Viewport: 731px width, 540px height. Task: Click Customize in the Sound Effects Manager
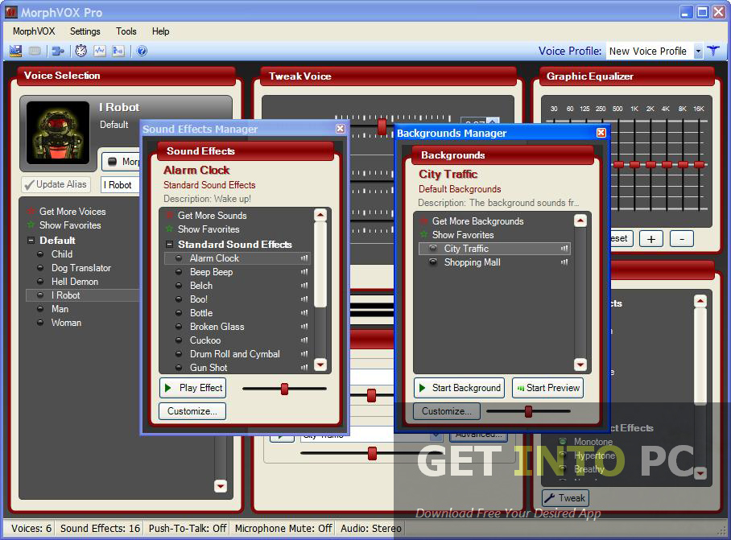[x=192, y=411]
